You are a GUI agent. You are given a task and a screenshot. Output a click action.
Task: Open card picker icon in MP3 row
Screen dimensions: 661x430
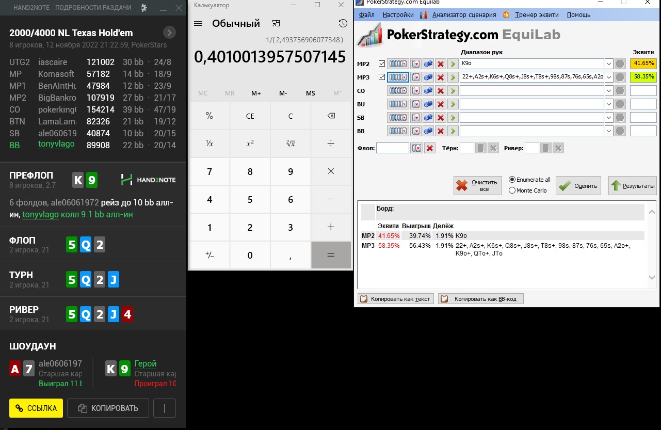point(416,77)
